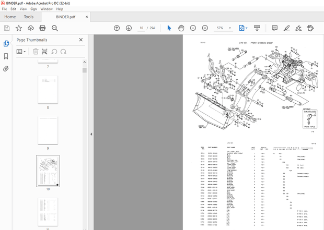The height and width of the screenshot is (230, 324).
Task: Open the stamp tool
Action: (x=310, y=28)
